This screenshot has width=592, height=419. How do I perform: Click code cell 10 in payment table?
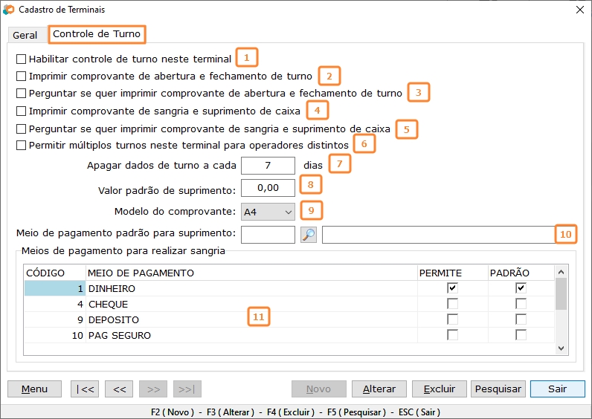[x=55, y=335]
